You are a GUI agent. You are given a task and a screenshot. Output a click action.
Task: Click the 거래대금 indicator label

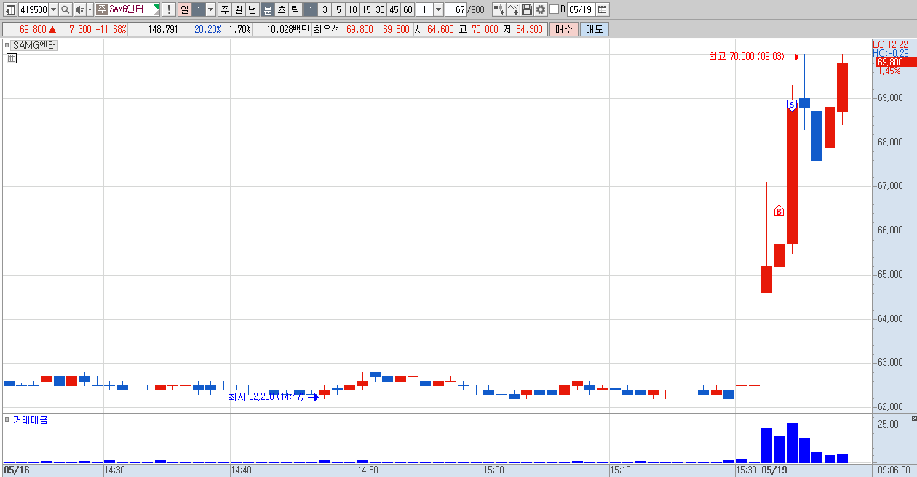pos(31,420)
